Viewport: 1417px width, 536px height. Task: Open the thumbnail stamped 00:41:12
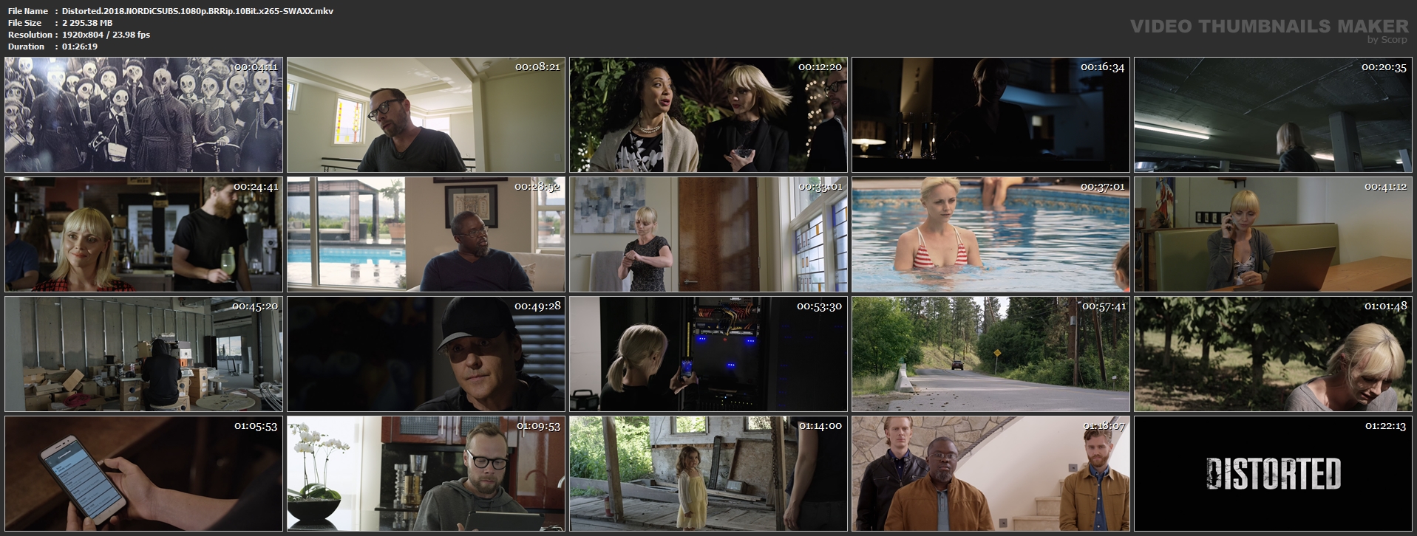coord(1273,234)
